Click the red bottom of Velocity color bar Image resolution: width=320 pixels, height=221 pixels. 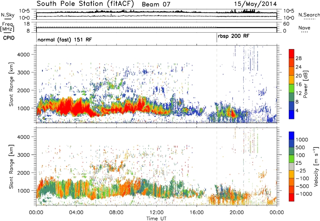click(x=292, y=197)
